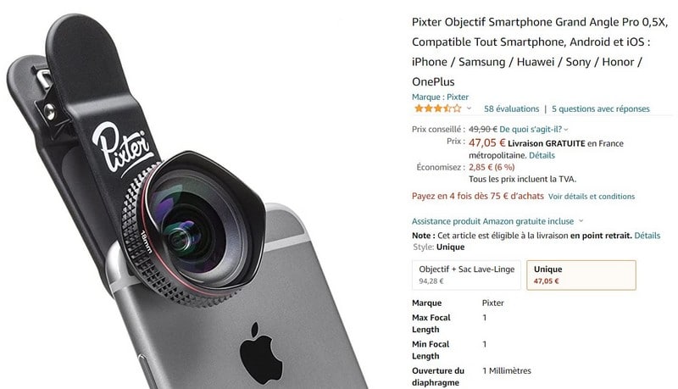Click chevron beside Assistance produit Amazon

coord(581,221)
